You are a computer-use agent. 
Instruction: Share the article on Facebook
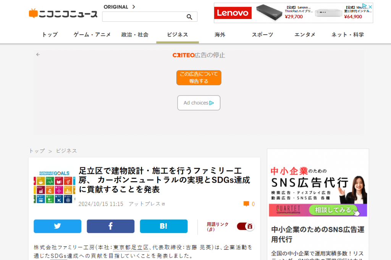(x=110, y=226)
